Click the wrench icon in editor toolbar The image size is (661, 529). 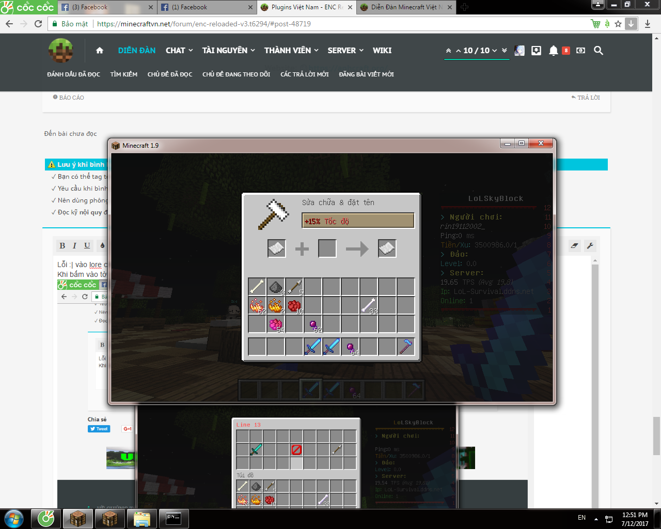coord(590,246)
